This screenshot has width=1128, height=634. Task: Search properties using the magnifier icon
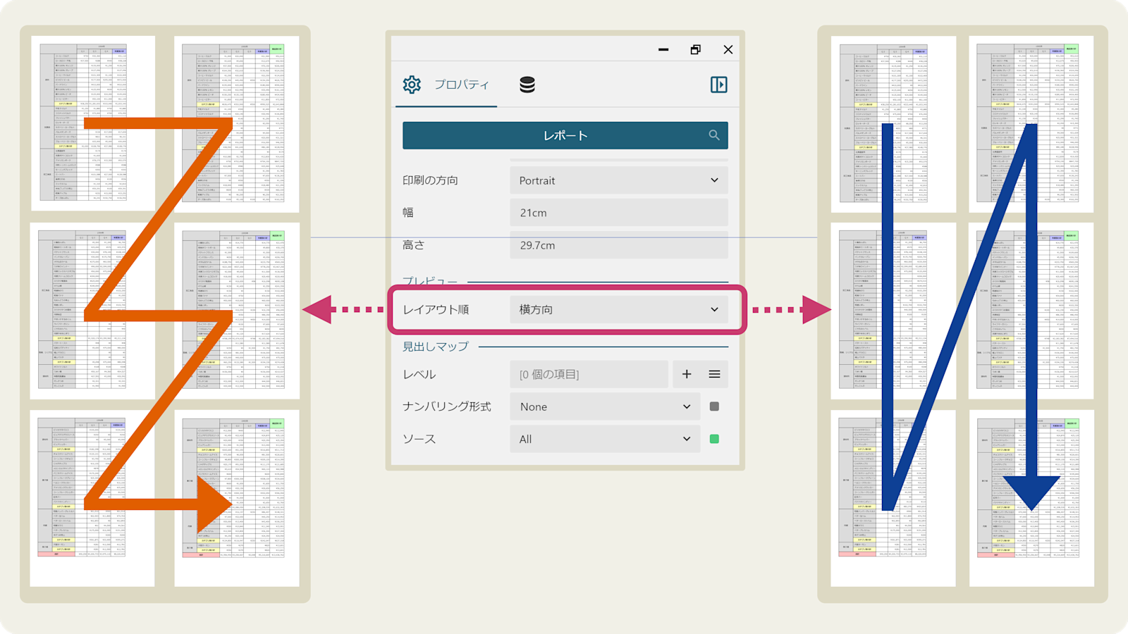click(714, 135)
